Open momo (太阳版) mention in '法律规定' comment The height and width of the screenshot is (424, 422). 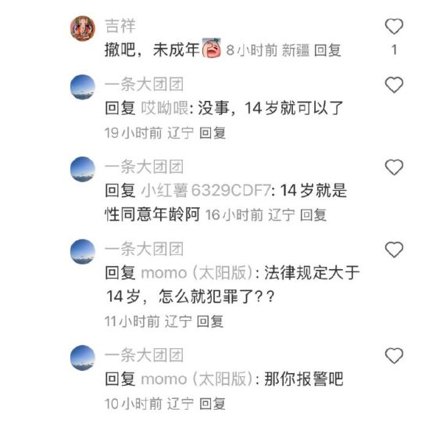[x=197, y=272]
